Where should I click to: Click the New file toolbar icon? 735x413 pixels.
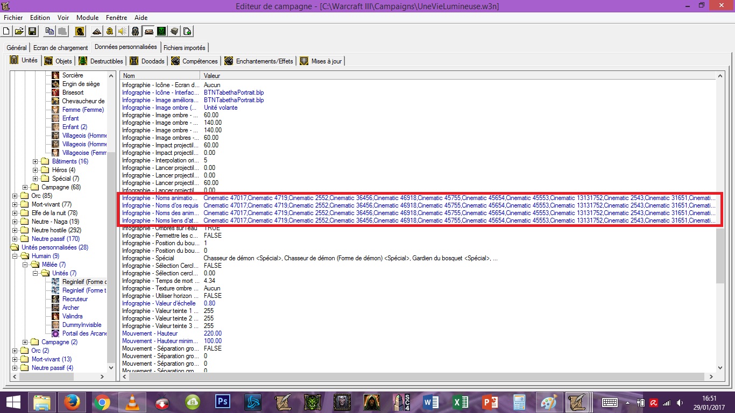point(7,31)
